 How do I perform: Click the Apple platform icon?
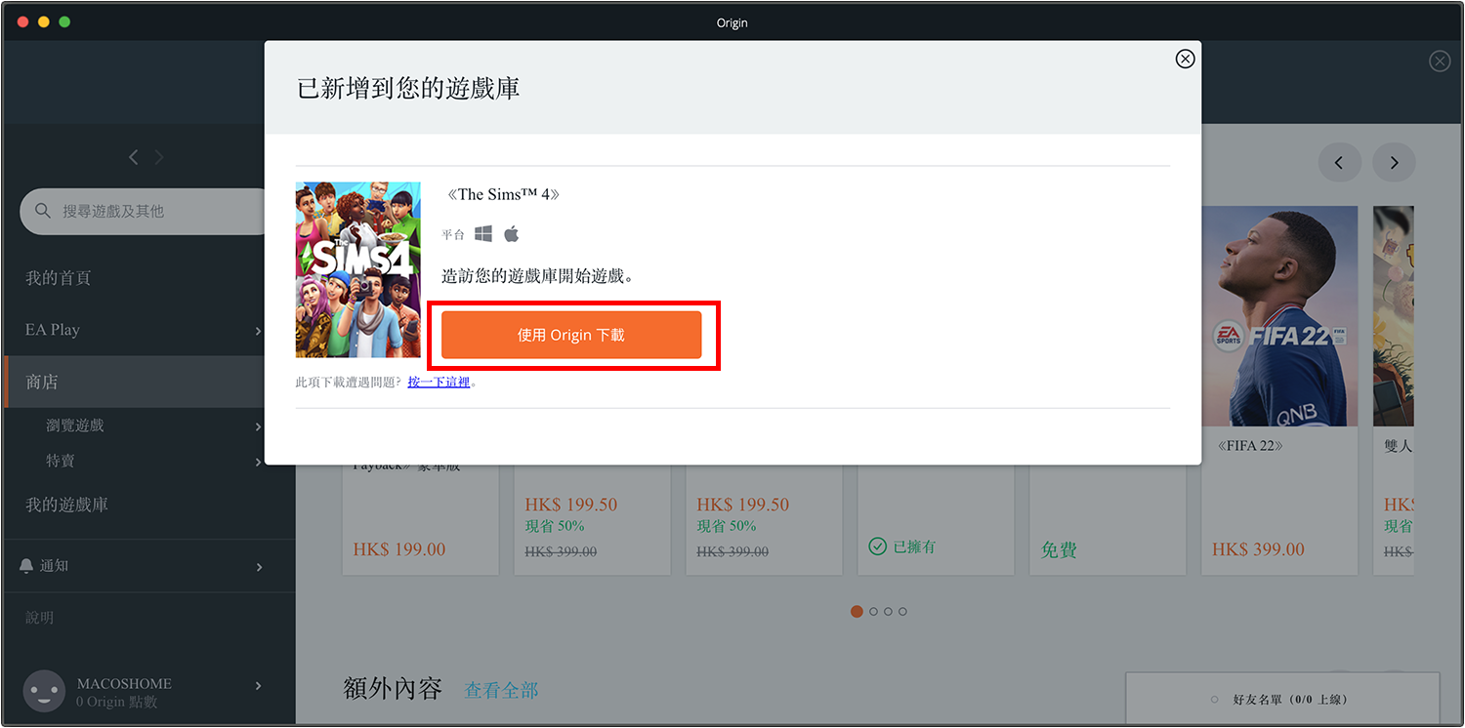pyautogui.click(x=511, y=234)
